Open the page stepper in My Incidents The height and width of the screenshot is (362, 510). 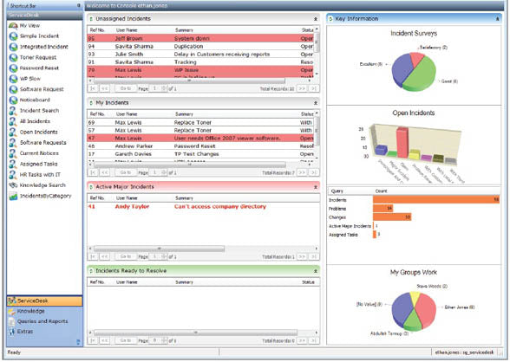[x=164, y=172]
